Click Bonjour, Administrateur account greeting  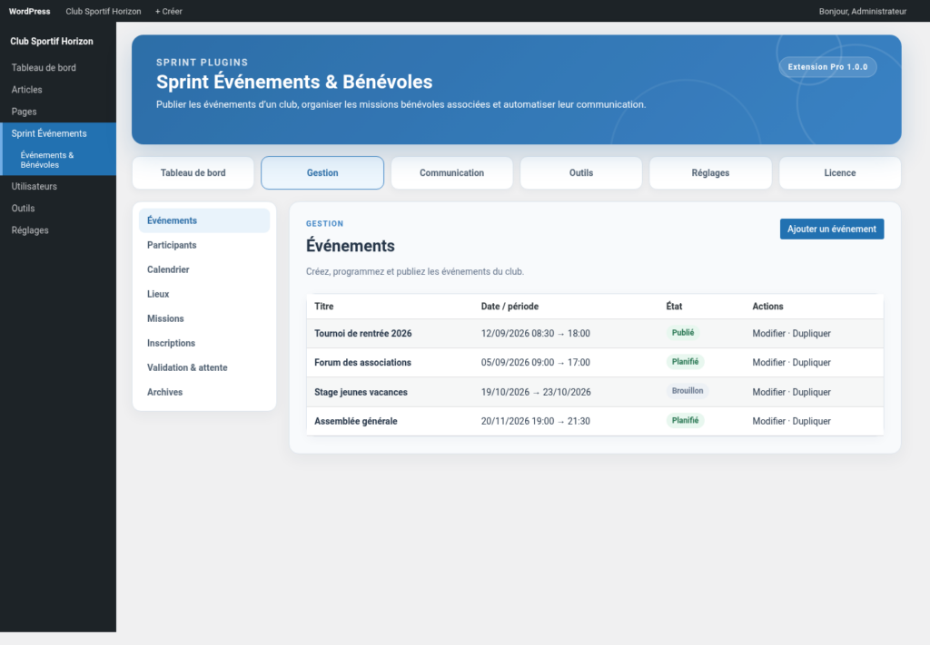863,11
